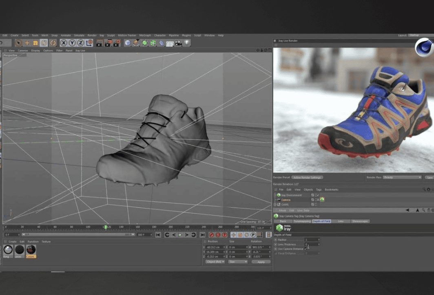
Task: Select the Colors material thumbnail
Action: click(x=31, y=250)
